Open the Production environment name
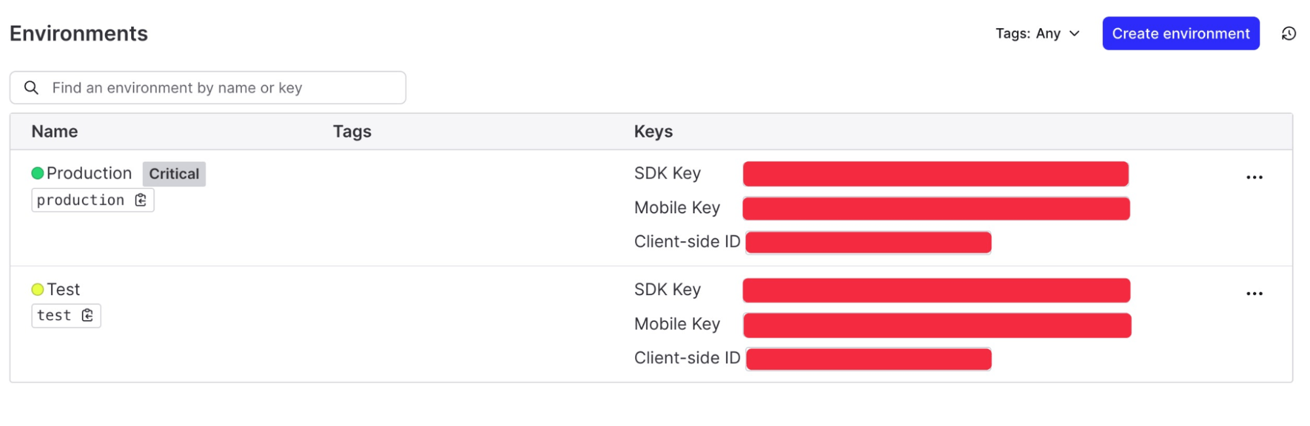This screenshot has width=1310, height=426. tap(89, 173)
